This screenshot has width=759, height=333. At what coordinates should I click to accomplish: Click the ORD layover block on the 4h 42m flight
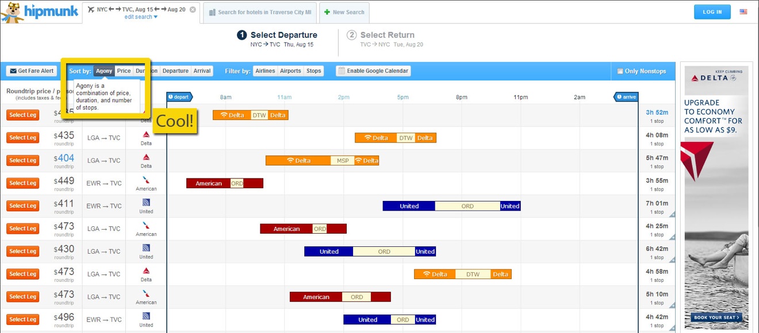[403, 320]
